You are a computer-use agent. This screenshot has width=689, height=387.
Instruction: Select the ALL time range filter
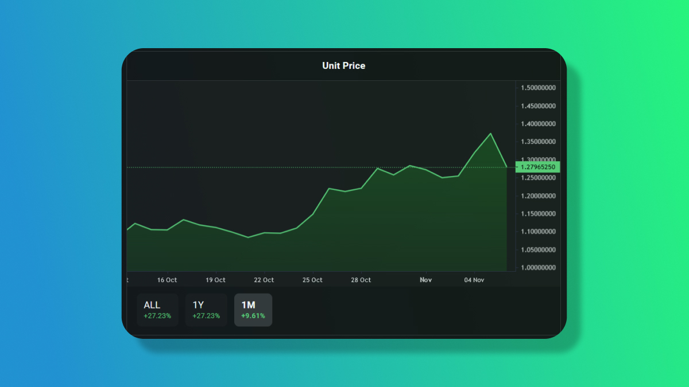[157, 310]
